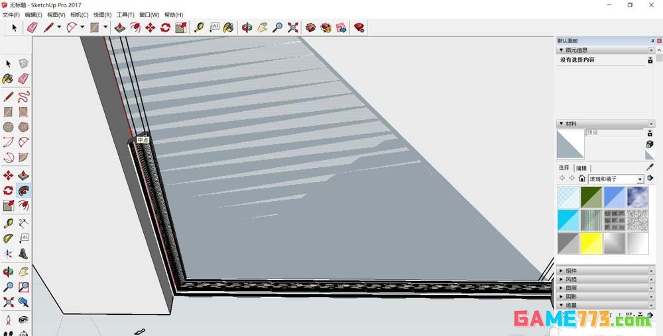
Task: Open the 视图(V) menu
Action: tap(56, 15)
